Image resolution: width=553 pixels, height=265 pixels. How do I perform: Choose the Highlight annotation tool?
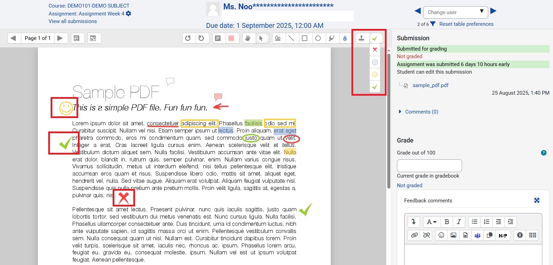coord(331,38)
